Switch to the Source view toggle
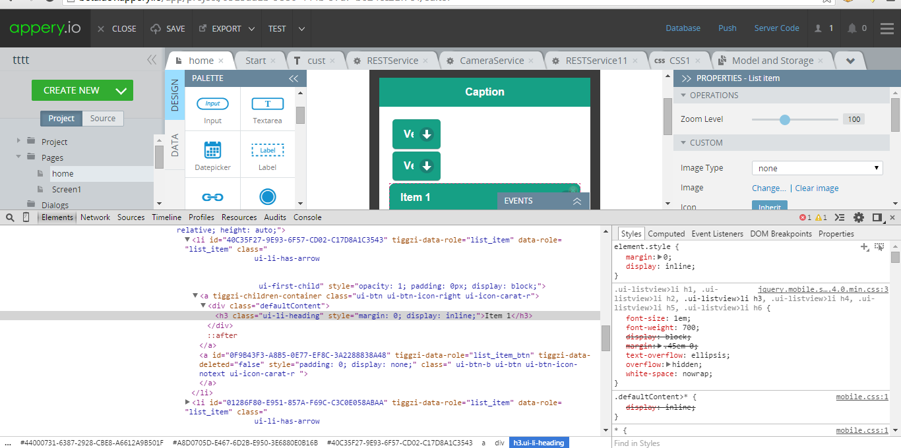 103,119
